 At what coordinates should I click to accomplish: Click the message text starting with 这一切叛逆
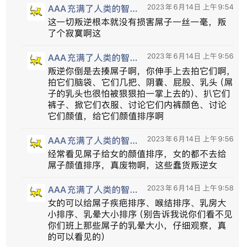[137, 28]
